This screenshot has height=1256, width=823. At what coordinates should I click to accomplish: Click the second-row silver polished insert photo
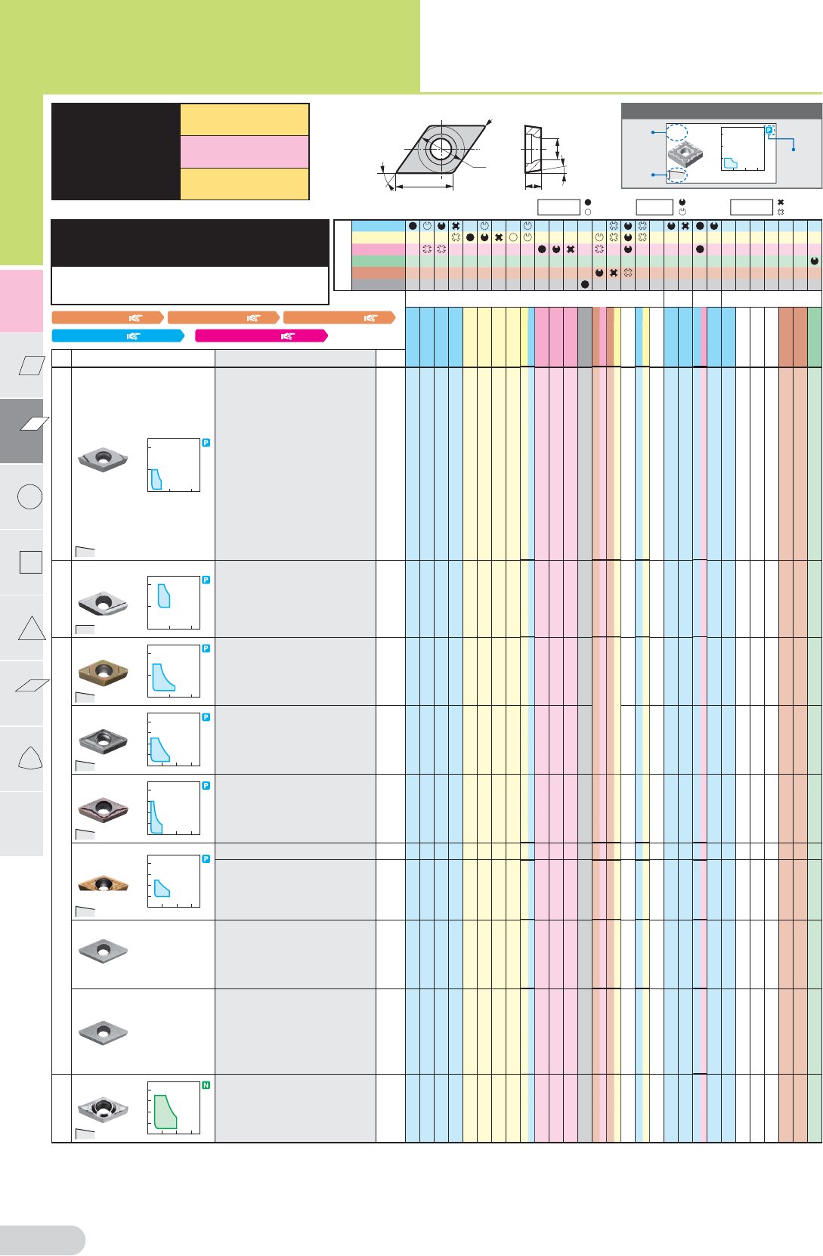tap(104, 603)
